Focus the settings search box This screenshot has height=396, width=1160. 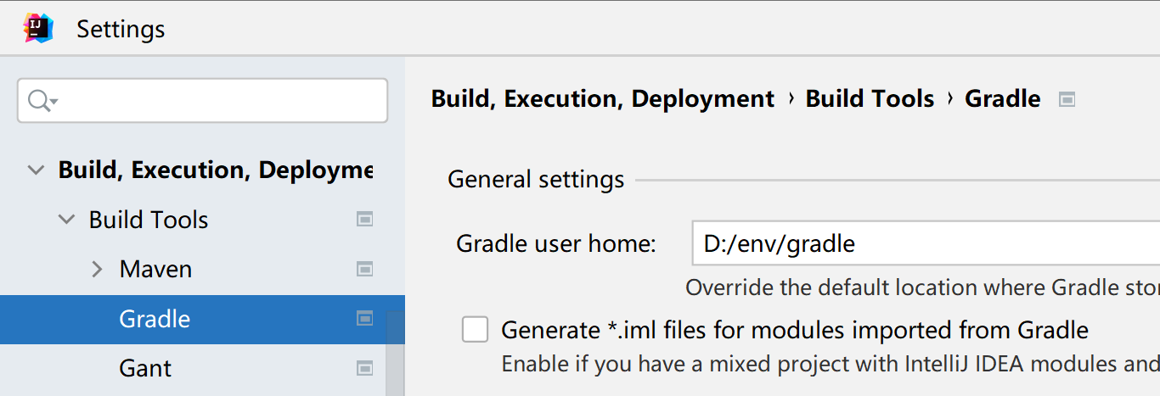[x=202, y=101]
